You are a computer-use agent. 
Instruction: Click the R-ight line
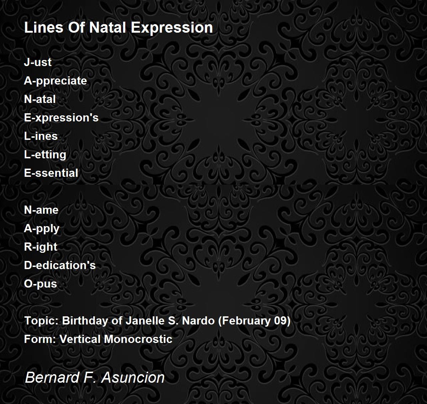[41, 247]
